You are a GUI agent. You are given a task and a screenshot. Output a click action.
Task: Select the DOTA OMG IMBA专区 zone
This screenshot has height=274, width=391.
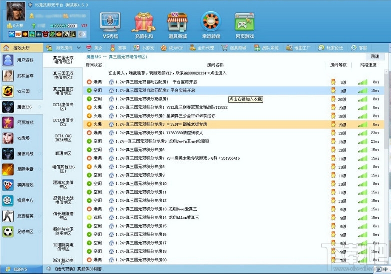click(x=63, y=138)
